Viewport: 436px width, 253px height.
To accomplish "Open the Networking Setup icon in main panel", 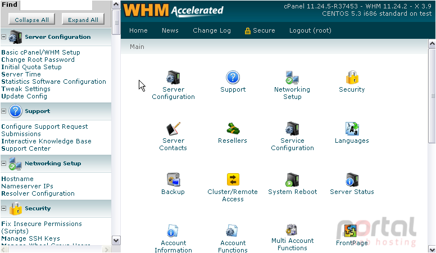I will click(292, 78).
